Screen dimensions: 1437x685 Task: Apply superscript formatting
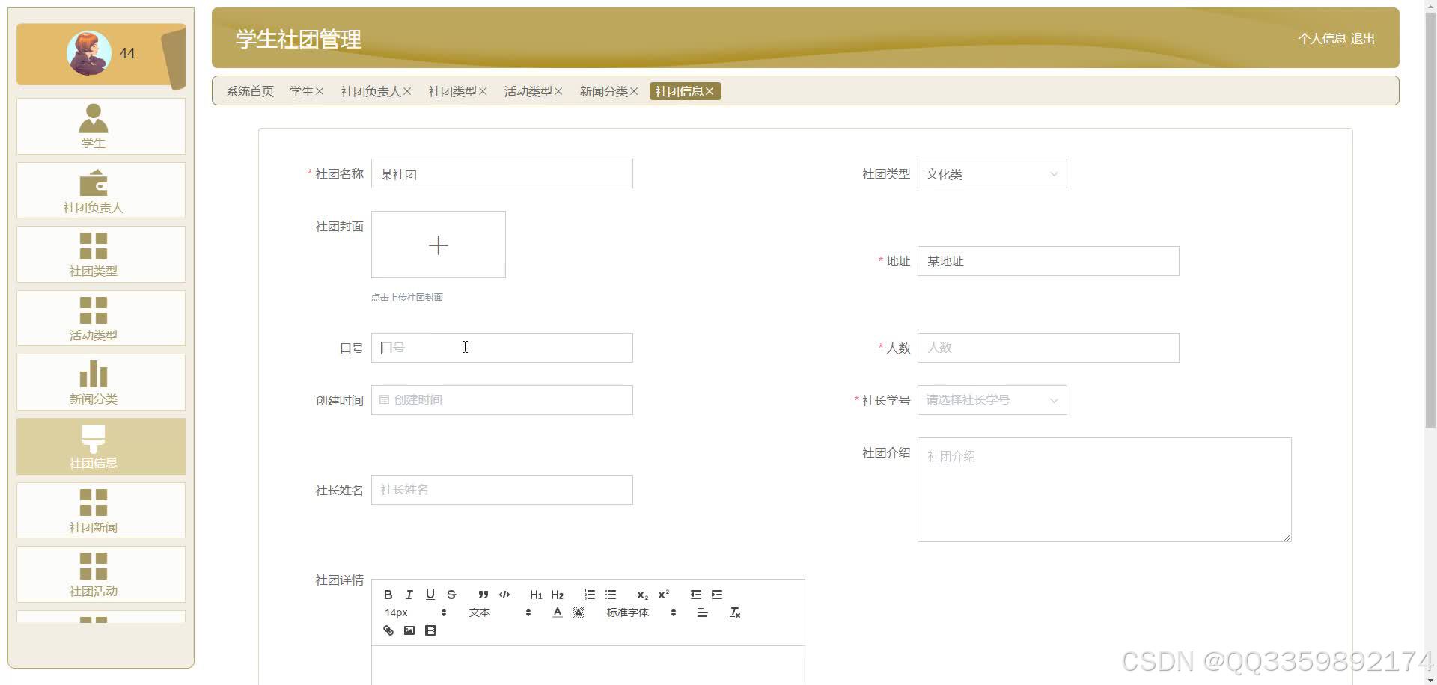(663, 595)
